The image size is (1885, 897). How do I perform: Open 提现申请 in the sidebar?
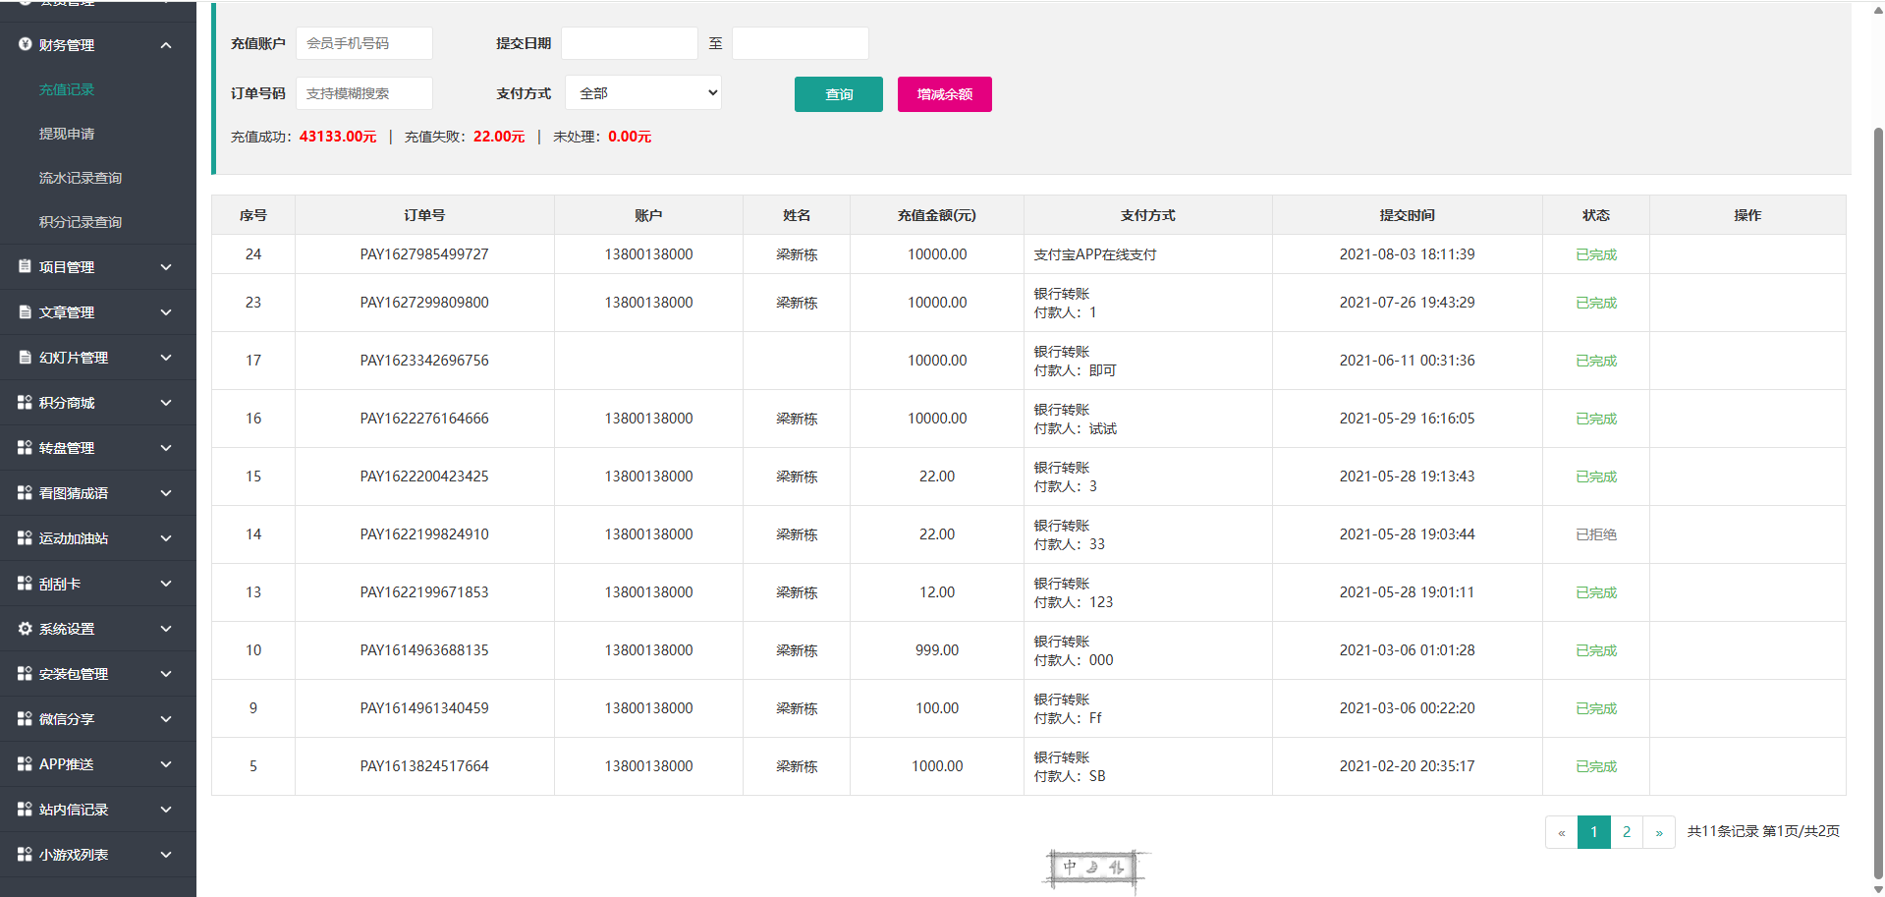(x=67, y=134)
